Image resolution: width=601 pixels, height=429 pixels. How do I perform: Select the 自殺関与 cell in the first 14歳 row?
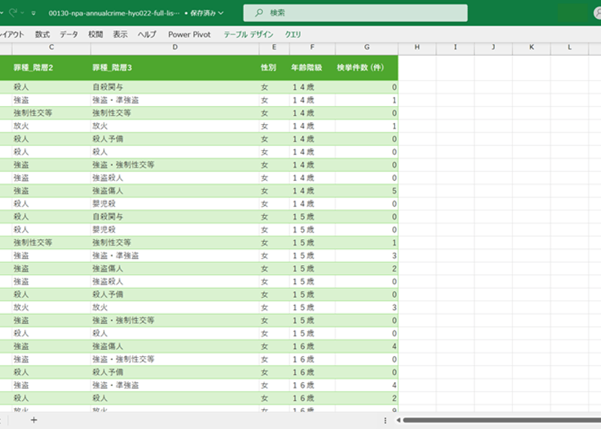pyautogui.click(x=175, y=87)
